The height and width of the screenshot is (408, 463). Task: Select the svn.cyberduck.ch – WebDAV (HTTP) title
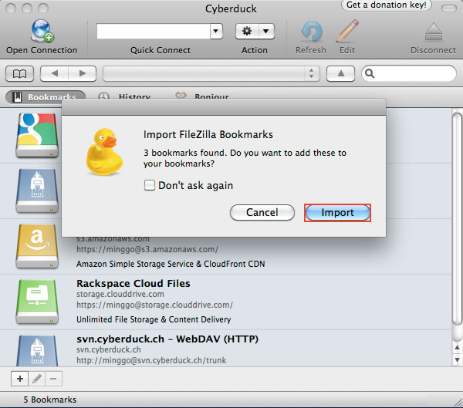tap(167, 339)
